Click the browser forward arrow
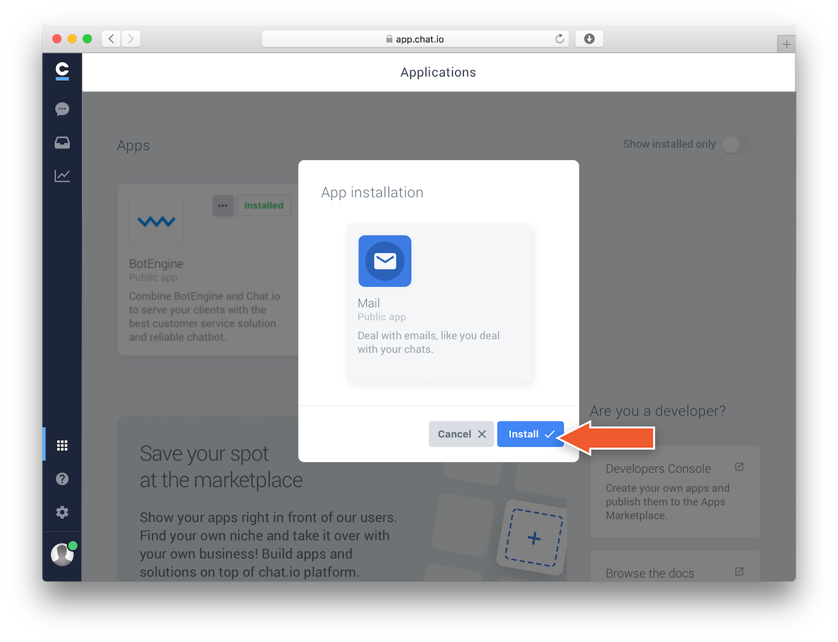 (x=131, y=39)
